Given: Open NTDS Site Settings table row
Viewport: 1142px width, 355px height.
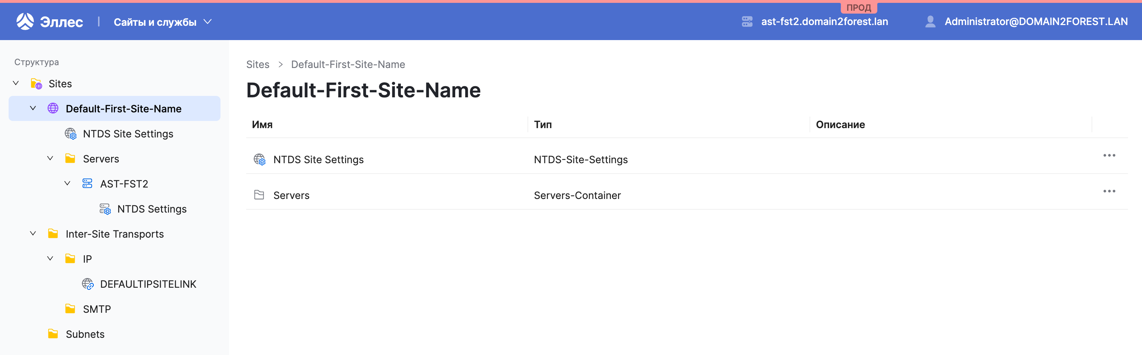Looking at the screenshot, I should point(687,156).
